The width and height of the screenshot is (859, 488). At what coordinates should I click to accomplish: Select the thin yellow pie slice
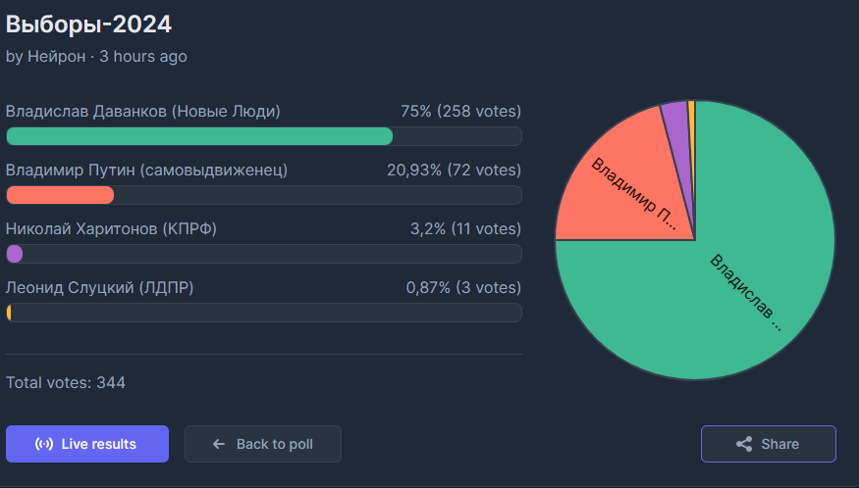click(x=692, y=113)
